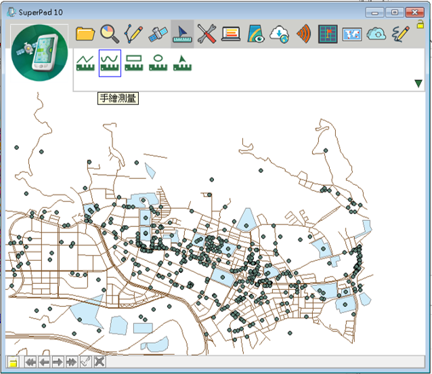
Task: Click the cloud sync icon
Action: pos(376,34)
